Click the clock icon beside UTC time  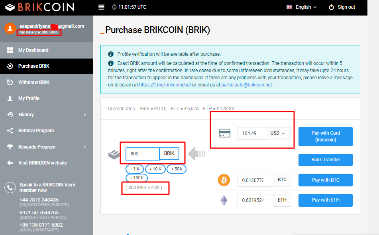click(x=114, y=7)
